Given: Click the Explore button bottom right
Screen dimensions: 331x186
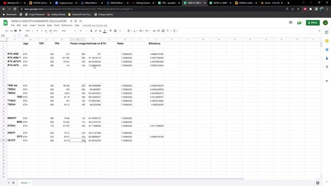Looking at the screenshot, I should 318,183.
